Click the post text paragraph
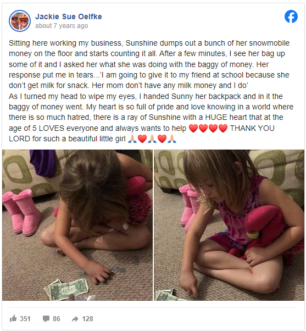 (x=151, y=91)
